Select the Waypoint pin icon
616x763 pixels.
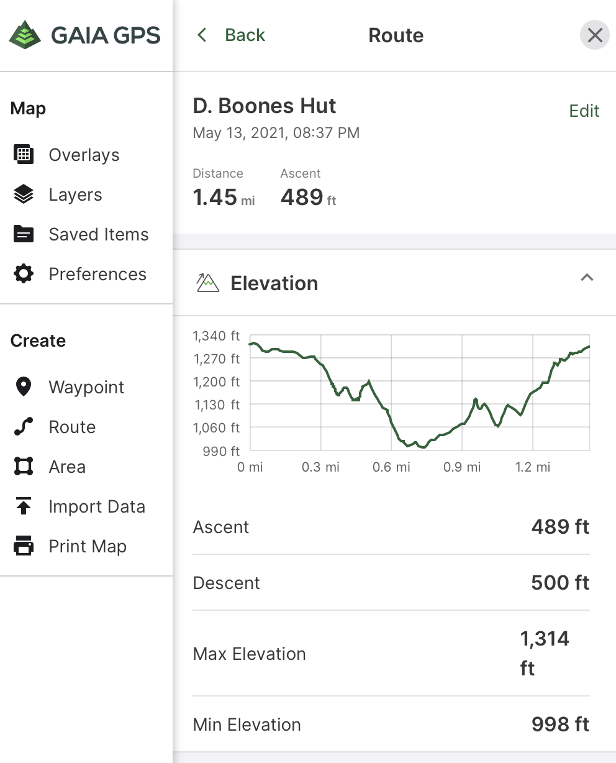24,387
